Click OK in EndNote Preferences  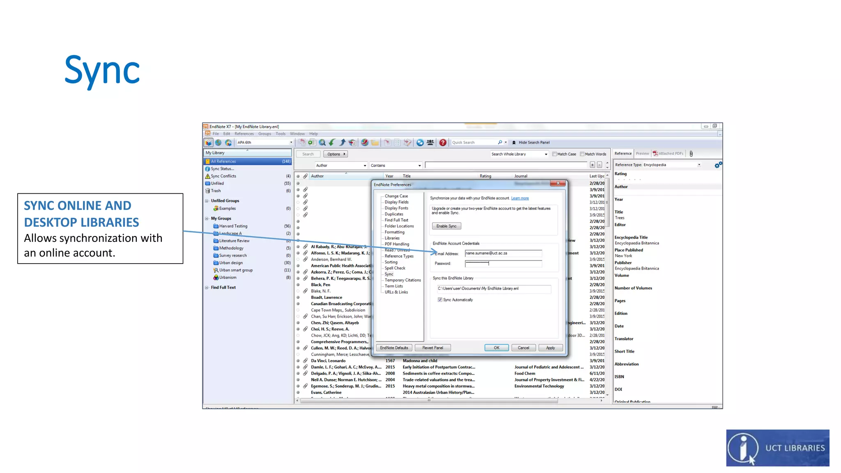pyautogui.click(x=496, y=348)
